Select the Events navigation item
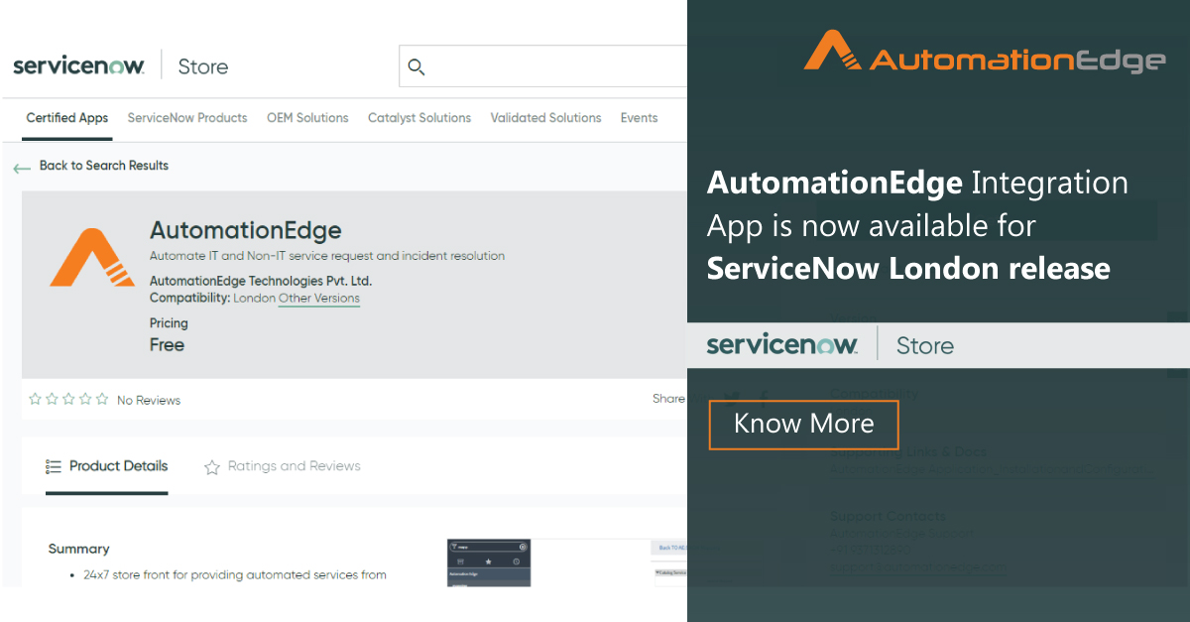The width and height of the screenshot is (1190, 622). [639, 117]
